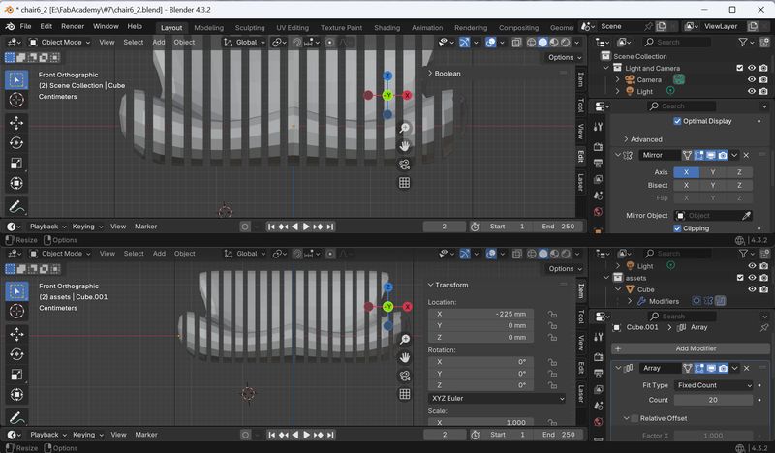This screenshot has height=453, width=775.
Task: Click camera view icon in lower viewport
Action: [405, 376]
